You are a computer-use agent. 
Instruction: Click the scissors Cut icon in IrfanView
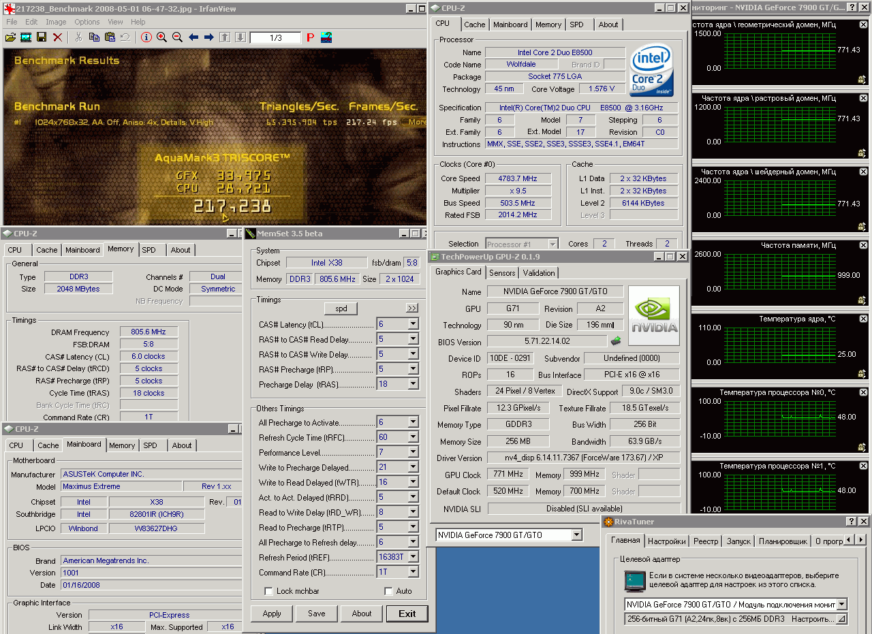78,37
